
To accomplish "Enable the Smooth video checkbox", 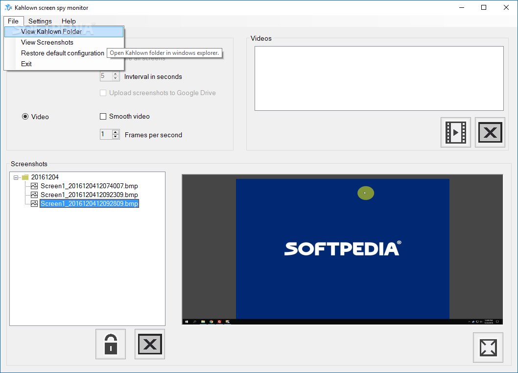I will click(x=103, y=116).
